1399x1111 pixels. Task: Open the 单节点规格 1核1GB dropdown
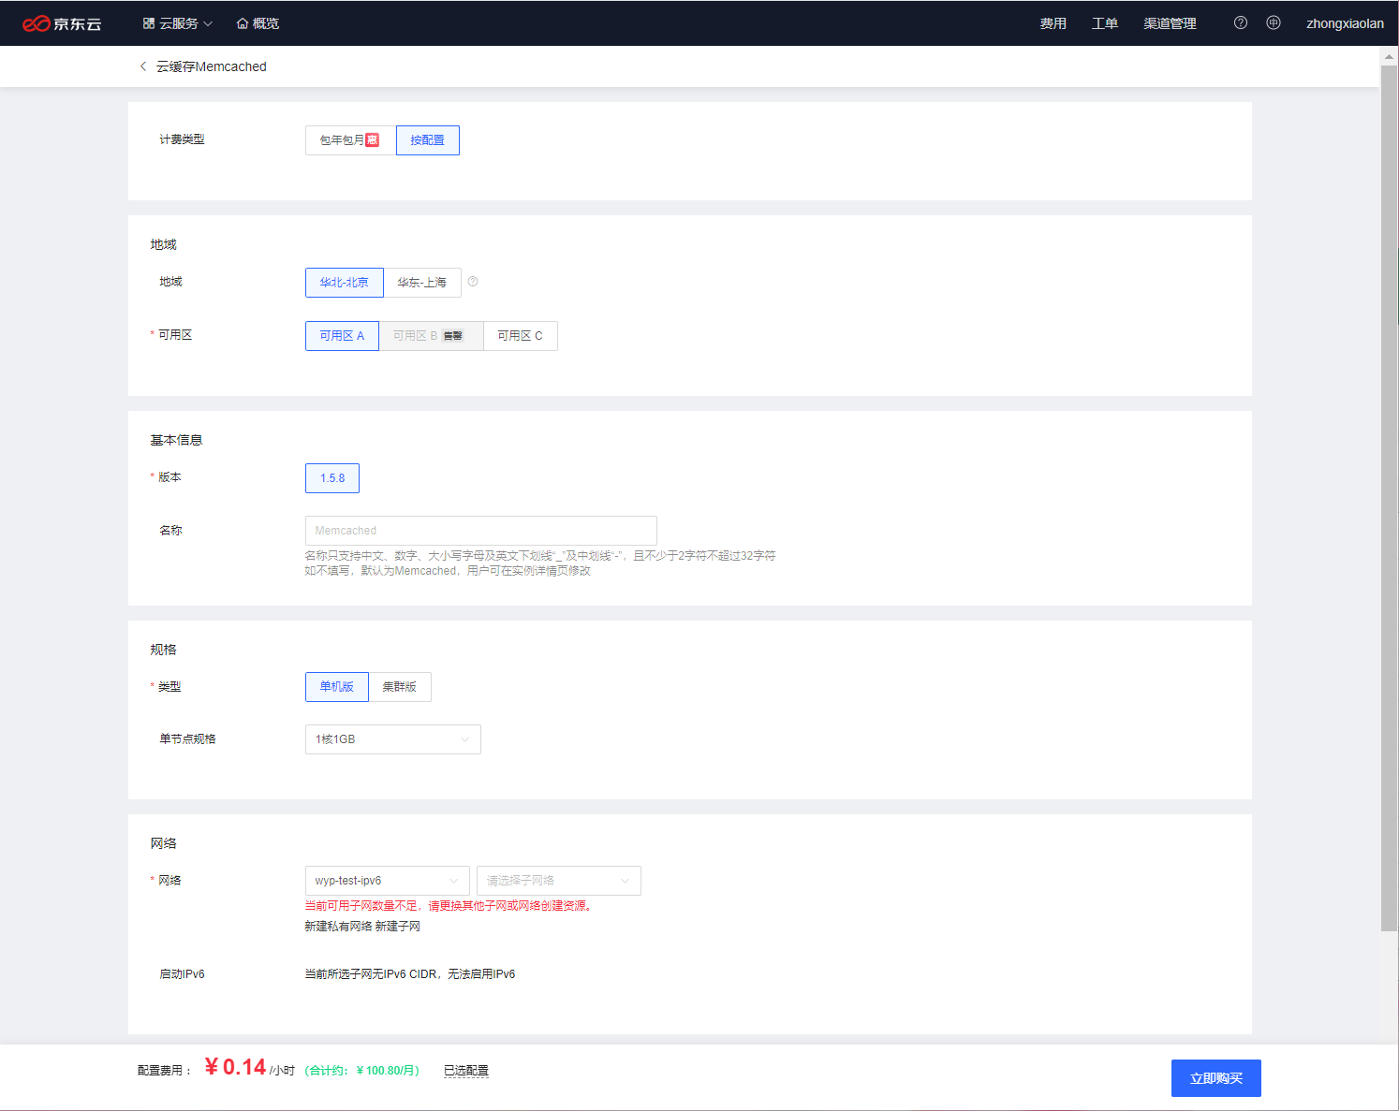393,739
